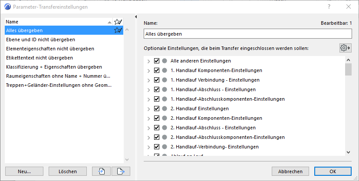Expand the 1. Handlauf Verbindung - Einstellungen row
Screen dimensions: 359x181
click(149, 80)
